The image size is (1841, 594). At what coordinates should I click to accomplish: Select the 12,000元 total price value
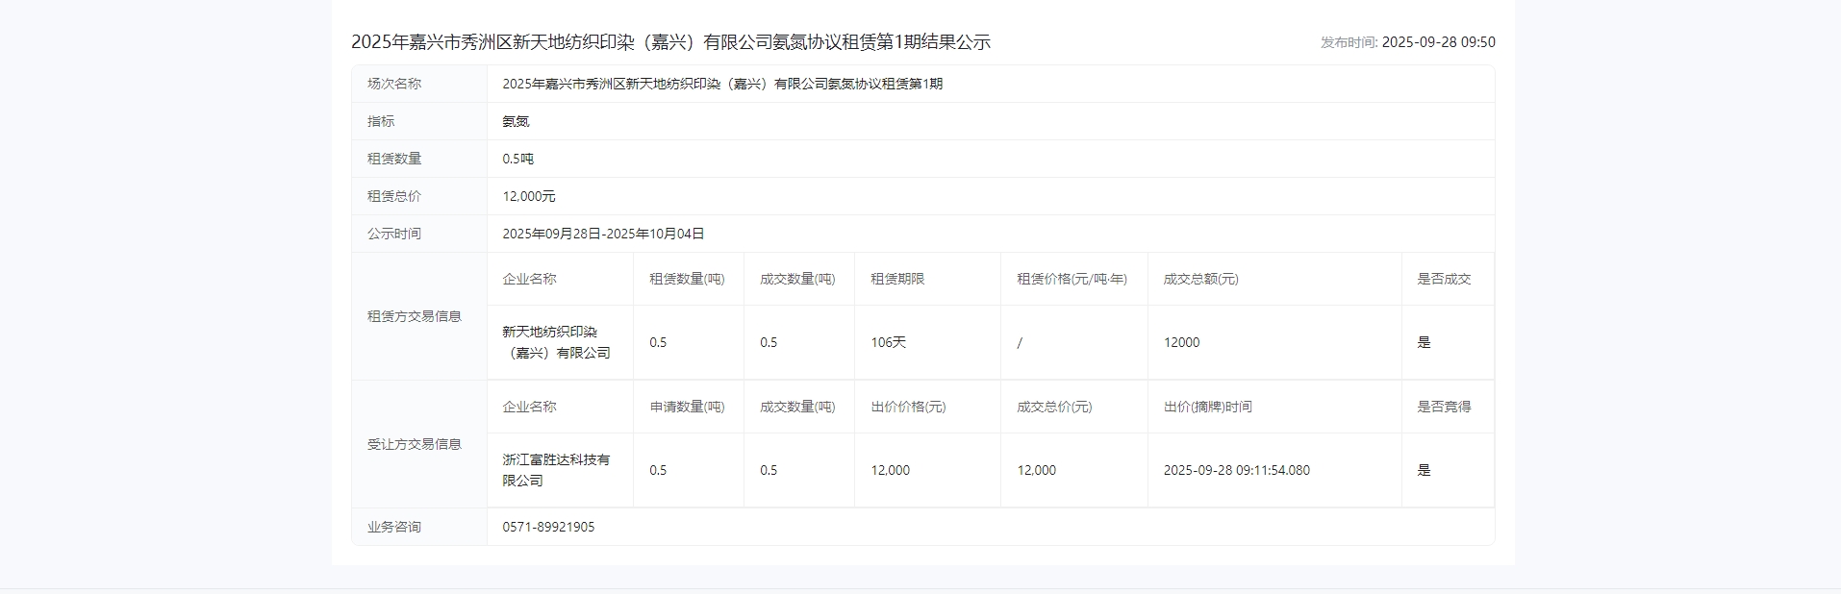tap(529, 196)
